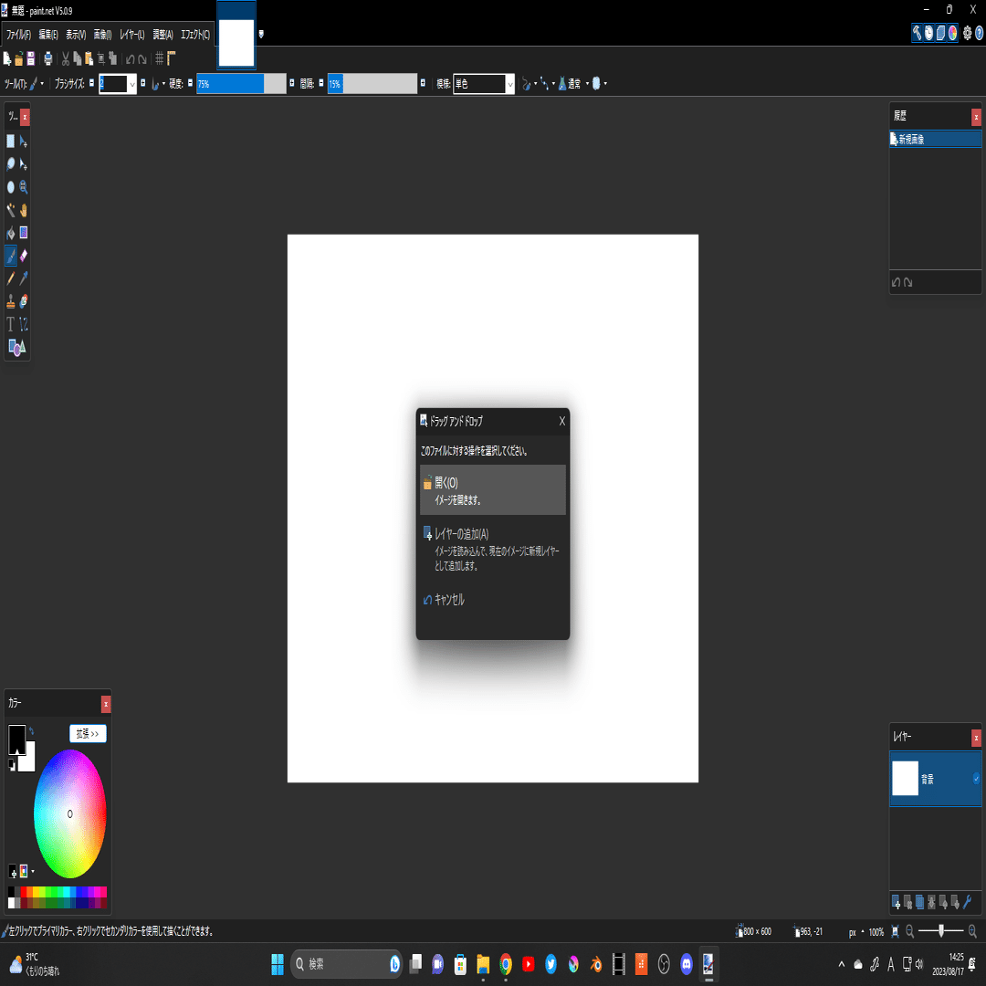Select the Paintbrush tool in toolbox

pyautogui.click(x=11, y=256)
